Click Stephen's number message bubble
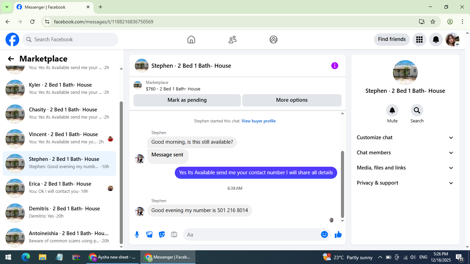Viewport: 470px width, 264px height. 200,210
